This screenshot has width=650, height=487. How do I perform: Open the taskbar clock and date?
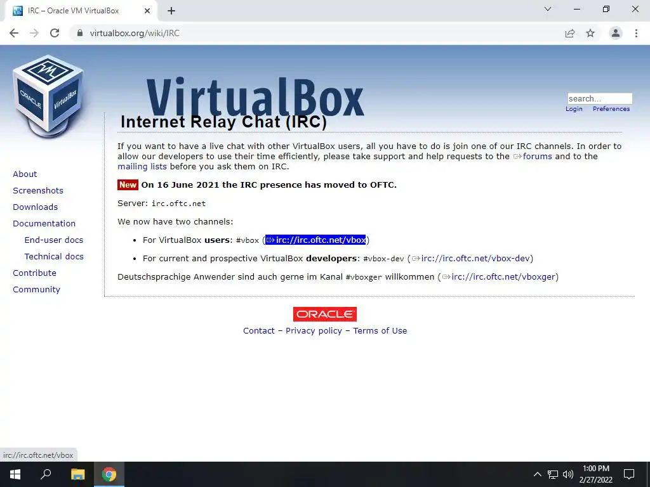[595, 474]
